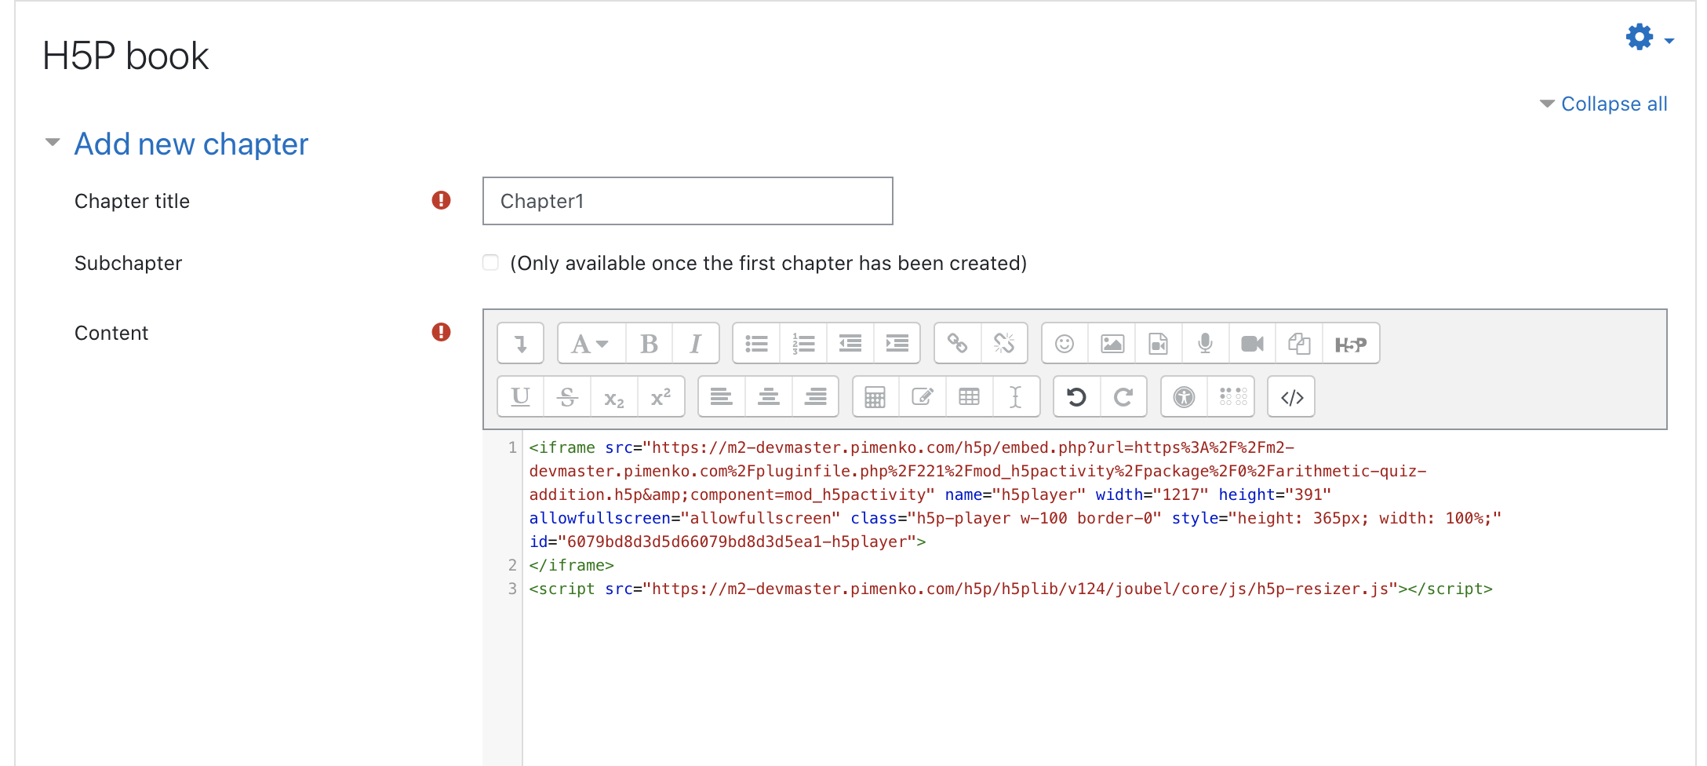Viewport: 1707px width, 766px height.
Task: Tick the Subchapter checkbox
Action: pos(490,262)
